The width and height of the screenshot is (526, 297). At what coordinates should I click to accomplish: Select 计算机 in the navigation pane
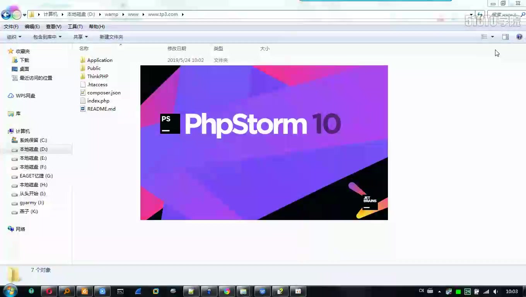click(x=23, y=131)
